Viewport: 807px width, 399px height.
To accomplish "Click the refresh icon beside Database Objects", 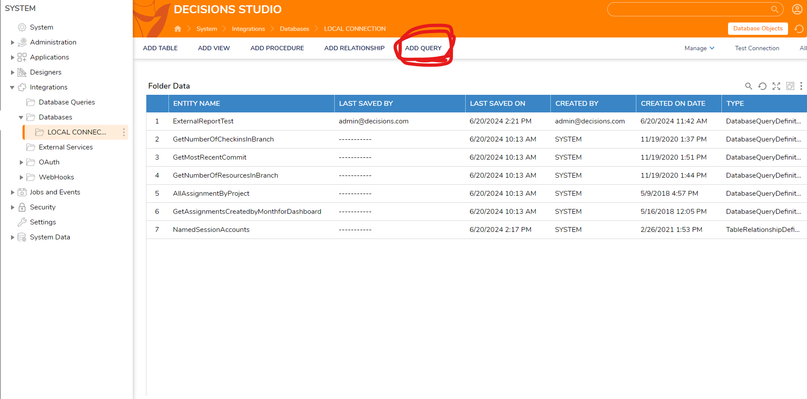I will (799, 29).
